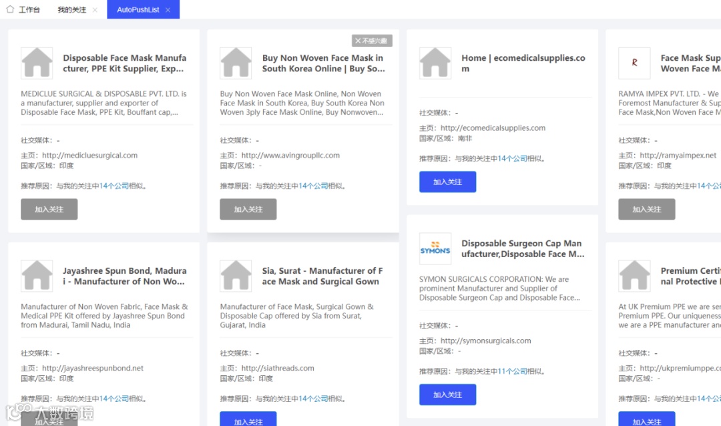Click homepage http://mediclue​surgical.com
721x426 pixels.
[x=89, y=156]
